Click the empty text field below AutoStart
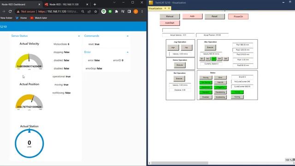 pos(171,30)
